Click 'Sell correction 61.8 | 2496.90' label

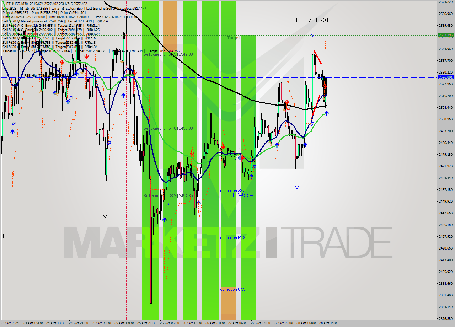point(168,128)
